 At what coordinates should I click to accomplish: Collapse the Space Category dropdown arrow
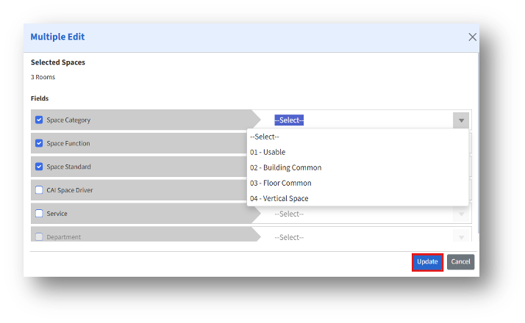[461, 120]
